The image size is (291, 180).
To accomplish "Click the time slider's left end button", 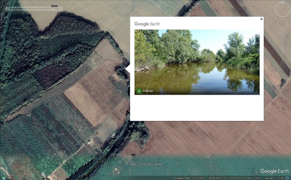I will coord(7,8).
